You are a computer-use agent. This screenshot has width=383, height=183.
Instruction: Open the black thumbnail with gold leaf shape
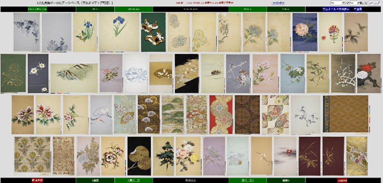[x=139, y=155]
